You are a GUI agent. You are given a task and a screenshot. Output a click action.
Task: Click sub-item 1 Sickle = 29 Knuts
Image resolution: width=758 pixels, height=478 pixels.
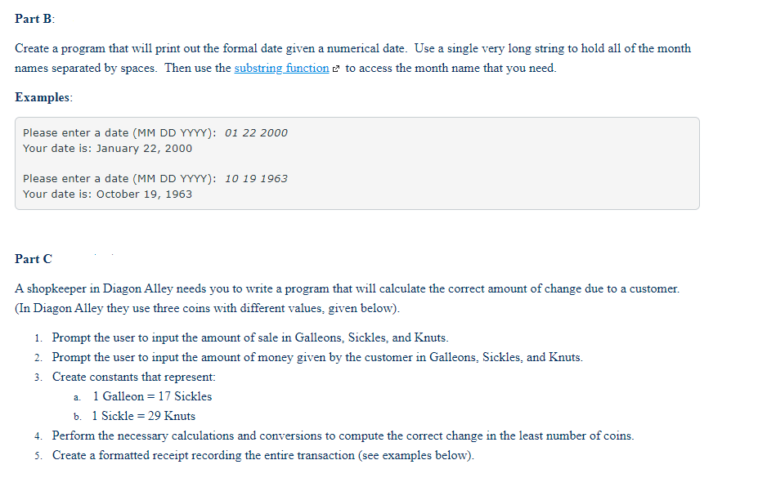(x=144, y=416)
